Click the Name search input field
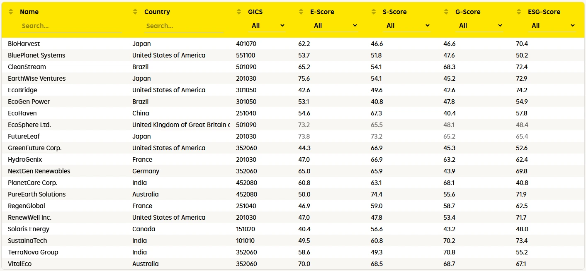The width and height of the screenshot is (586, 271). tap(71, 26)
